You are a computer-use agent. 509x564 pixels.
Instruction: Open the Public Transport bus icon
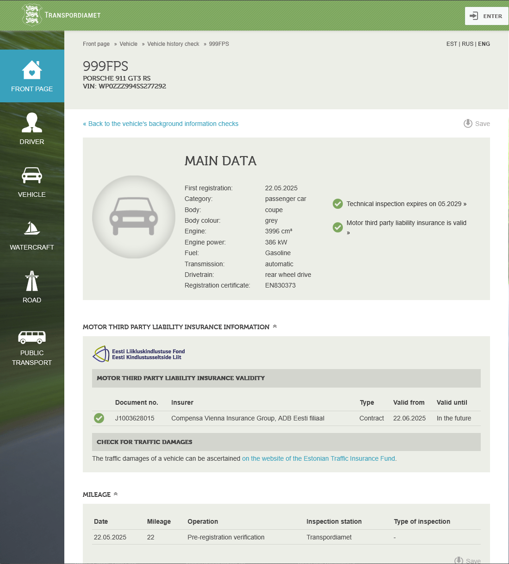point(32,337)
